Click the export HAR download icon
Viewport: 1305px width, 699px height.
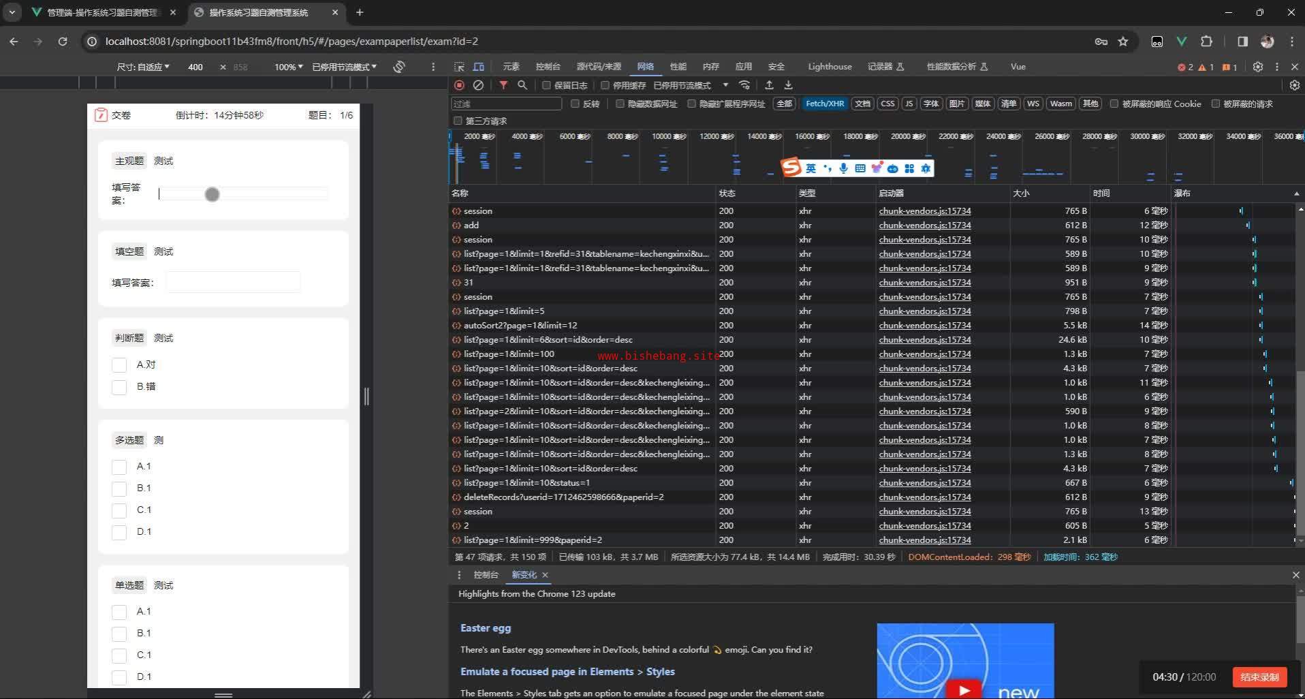tap(788, 85)
